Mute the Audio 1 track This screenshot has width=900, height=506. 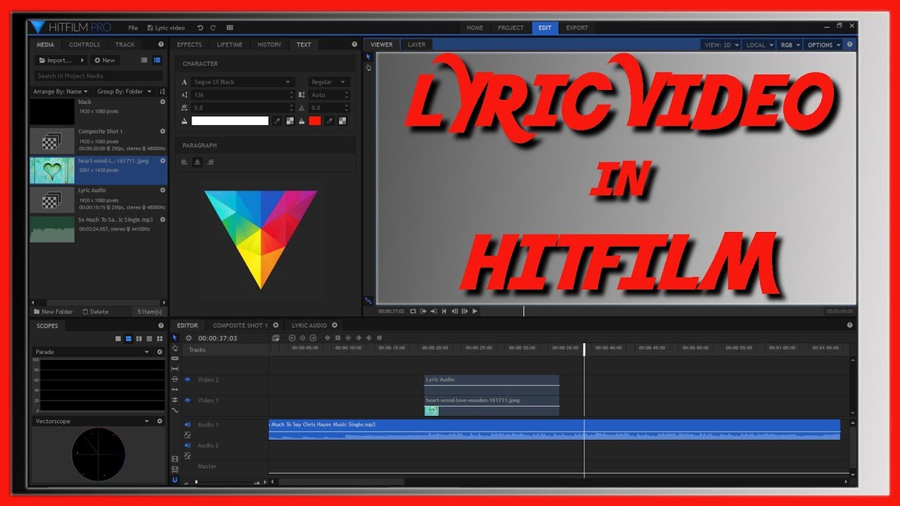(x=188, y=424)
